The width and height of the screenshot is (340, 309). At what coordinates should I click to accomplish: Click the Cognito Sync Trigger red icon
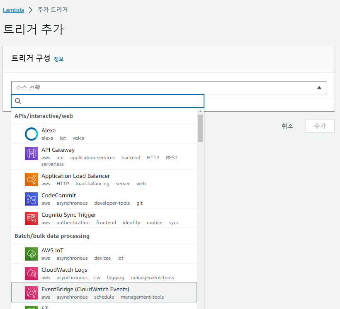[x=32, y=218]
